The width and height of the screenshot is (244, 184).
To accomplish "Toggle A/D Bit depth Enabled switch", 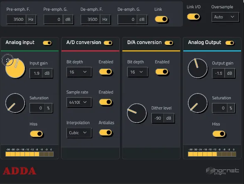I will tap(106, 72).
